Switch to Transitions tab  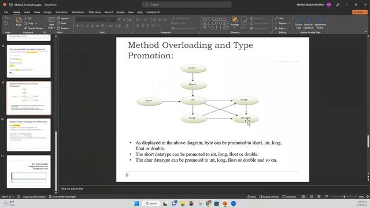61,12
